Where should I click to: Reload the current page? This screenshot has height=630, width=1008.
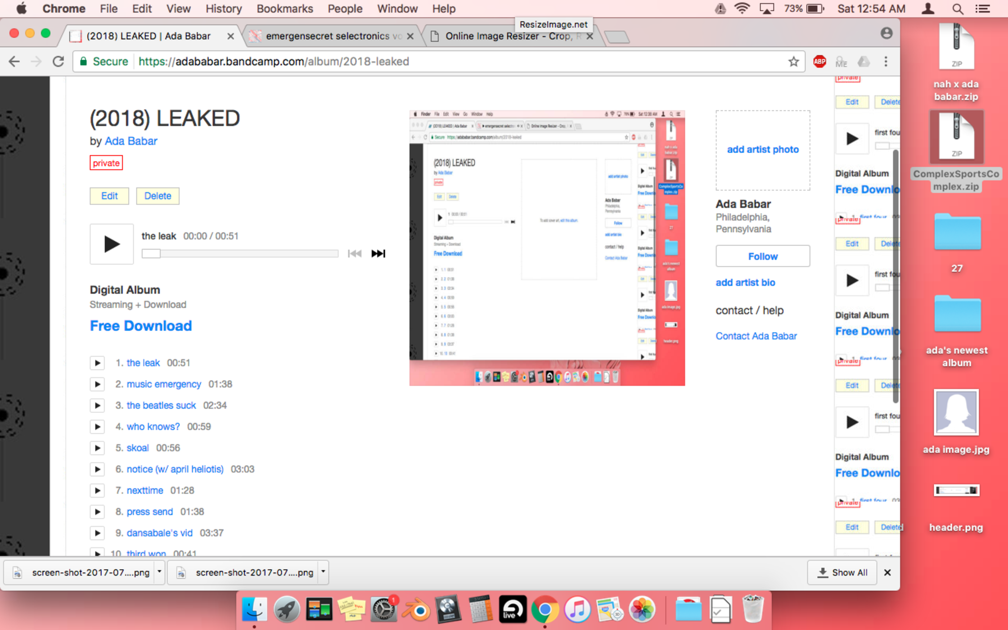click(58, 62)
